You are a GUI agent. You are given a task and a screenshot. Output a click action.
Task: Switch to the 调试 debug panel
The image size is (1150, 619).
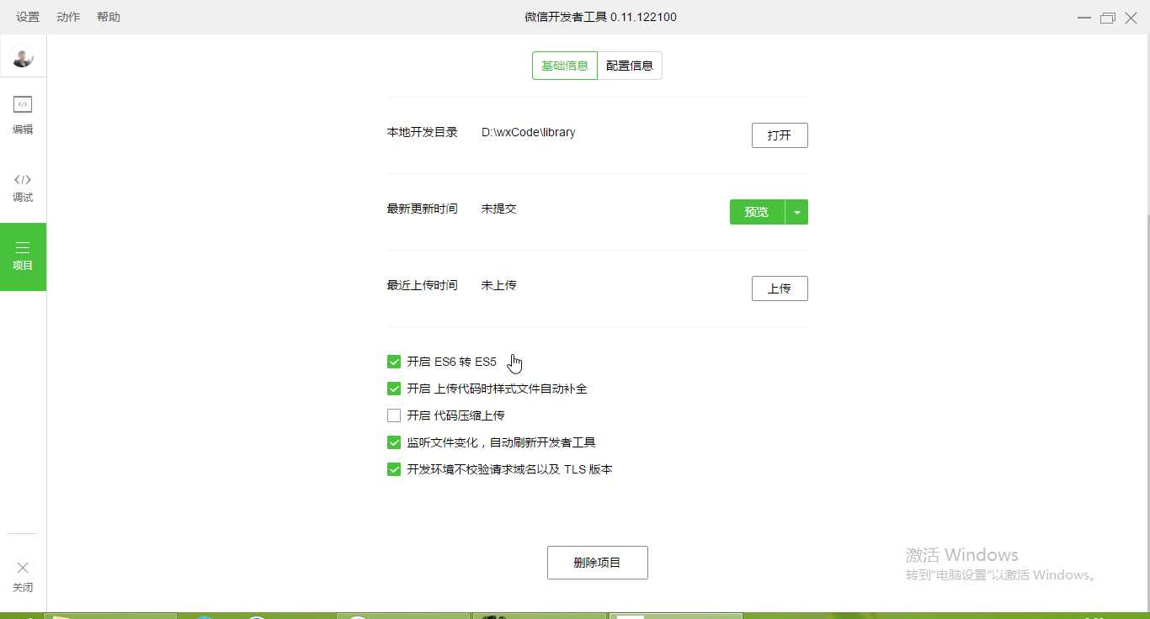(x=23, y=188)
